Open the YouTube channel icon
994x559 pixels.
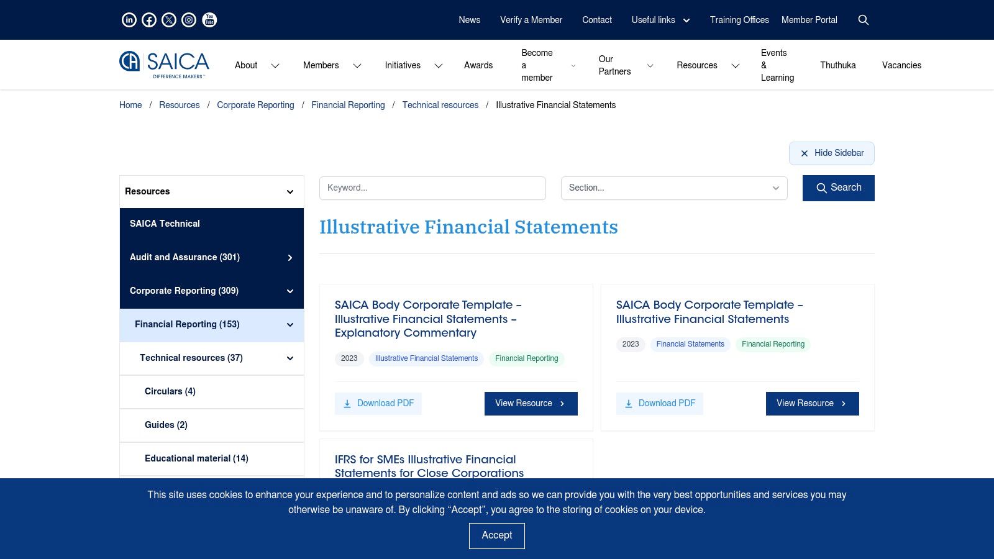[209, 19]
